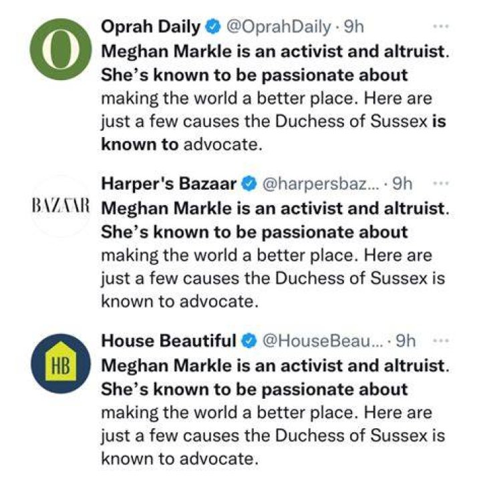The width and height of the screenshot is (481, 481).
Task: Click the verified badge next to House Beautiful
Action: (x=249, y=341)
